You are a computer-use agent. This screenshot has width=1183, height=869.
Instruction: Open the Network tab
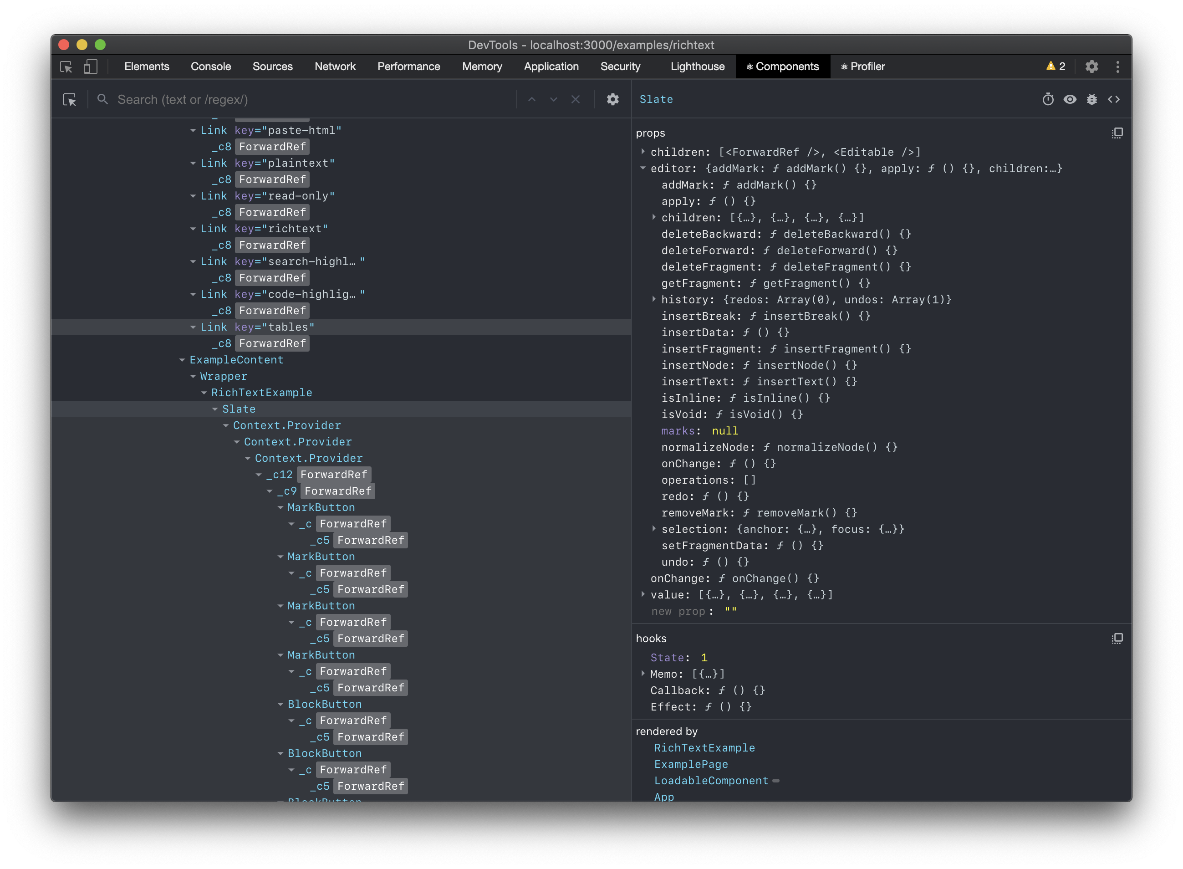click(335, 67)
